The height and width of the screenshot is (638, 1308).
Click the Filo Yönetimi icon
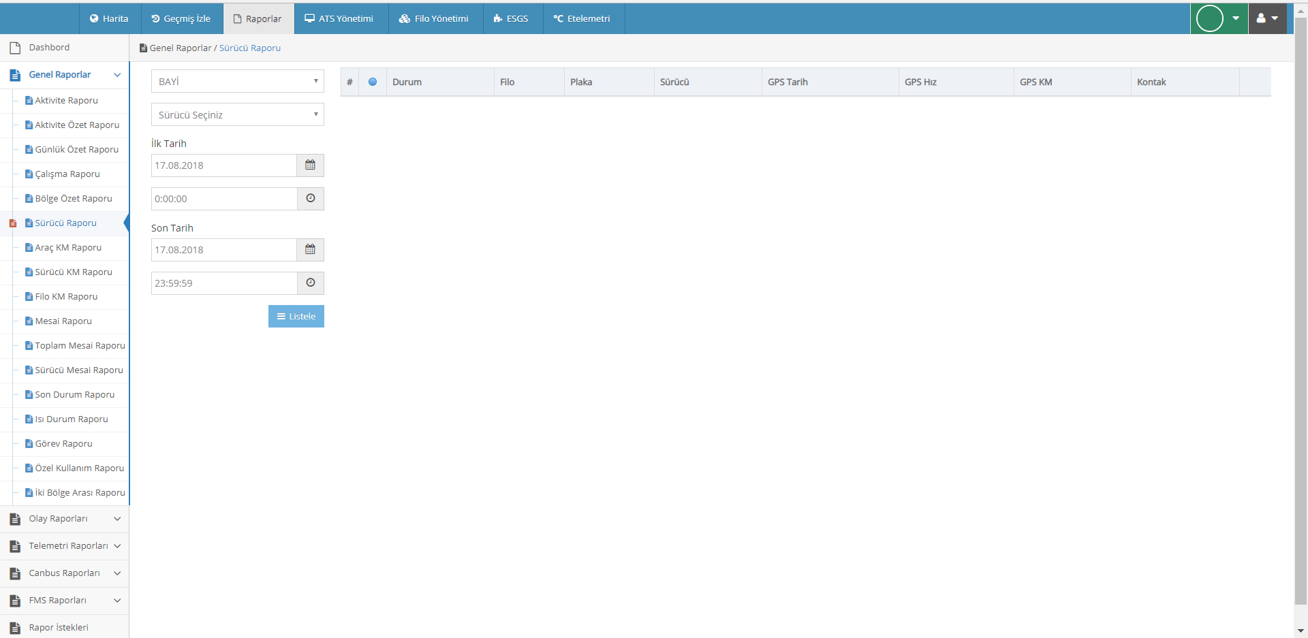(405, 18)
